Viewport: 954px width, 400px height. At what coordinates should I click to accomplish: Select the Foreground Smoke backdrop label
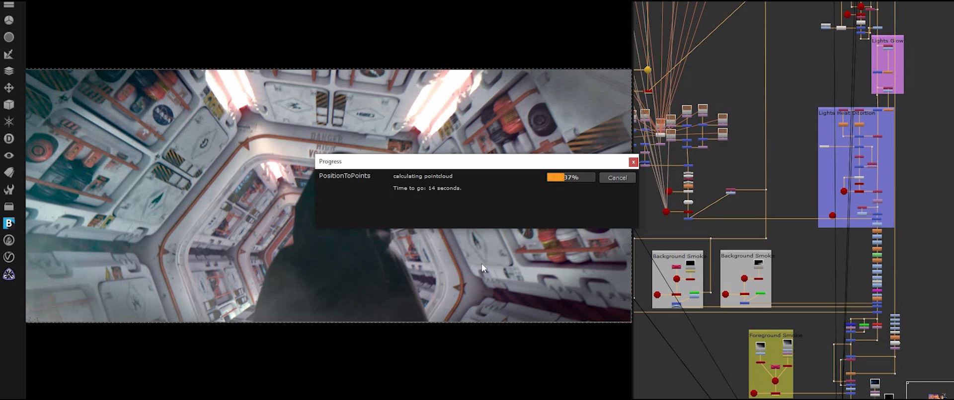(x=775, y=335)
